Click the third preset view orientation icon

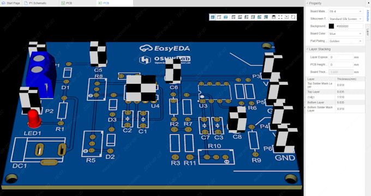click(246, 17)
